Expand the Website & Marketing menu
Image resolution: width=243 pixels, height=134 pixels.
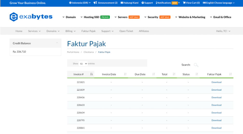click(190, 17)
